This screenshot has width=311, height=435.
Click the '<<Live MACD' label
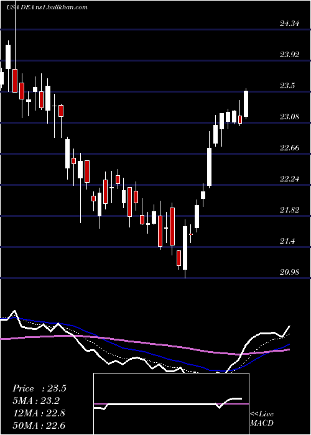pos(262,418)
